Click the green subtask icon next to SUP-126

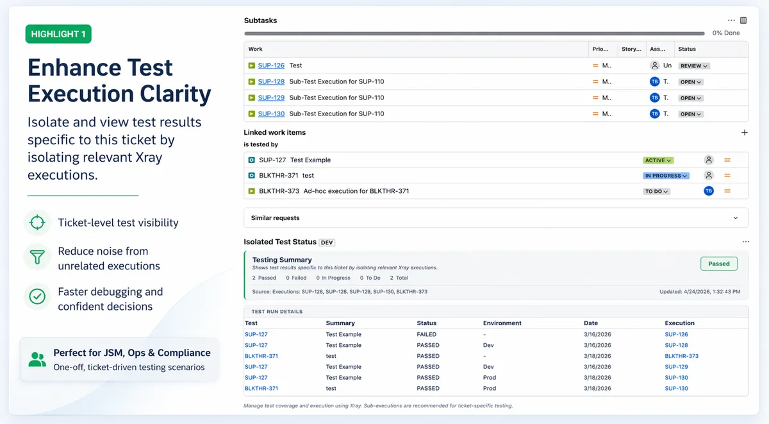[252, 65]
